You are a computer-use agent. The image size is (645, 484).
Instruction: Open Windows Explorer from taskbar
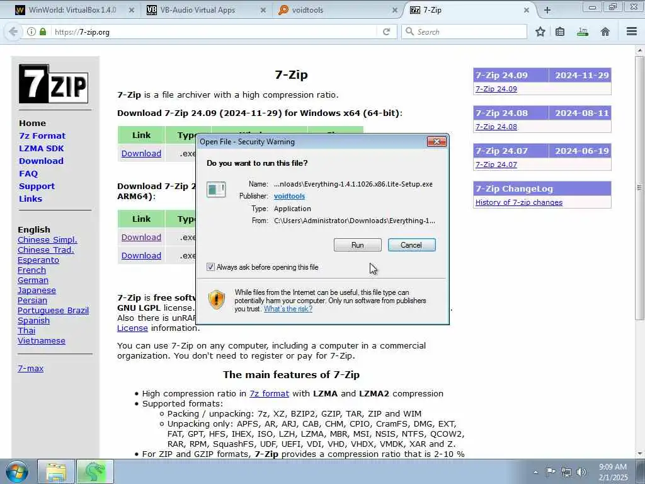coord(56,471)
